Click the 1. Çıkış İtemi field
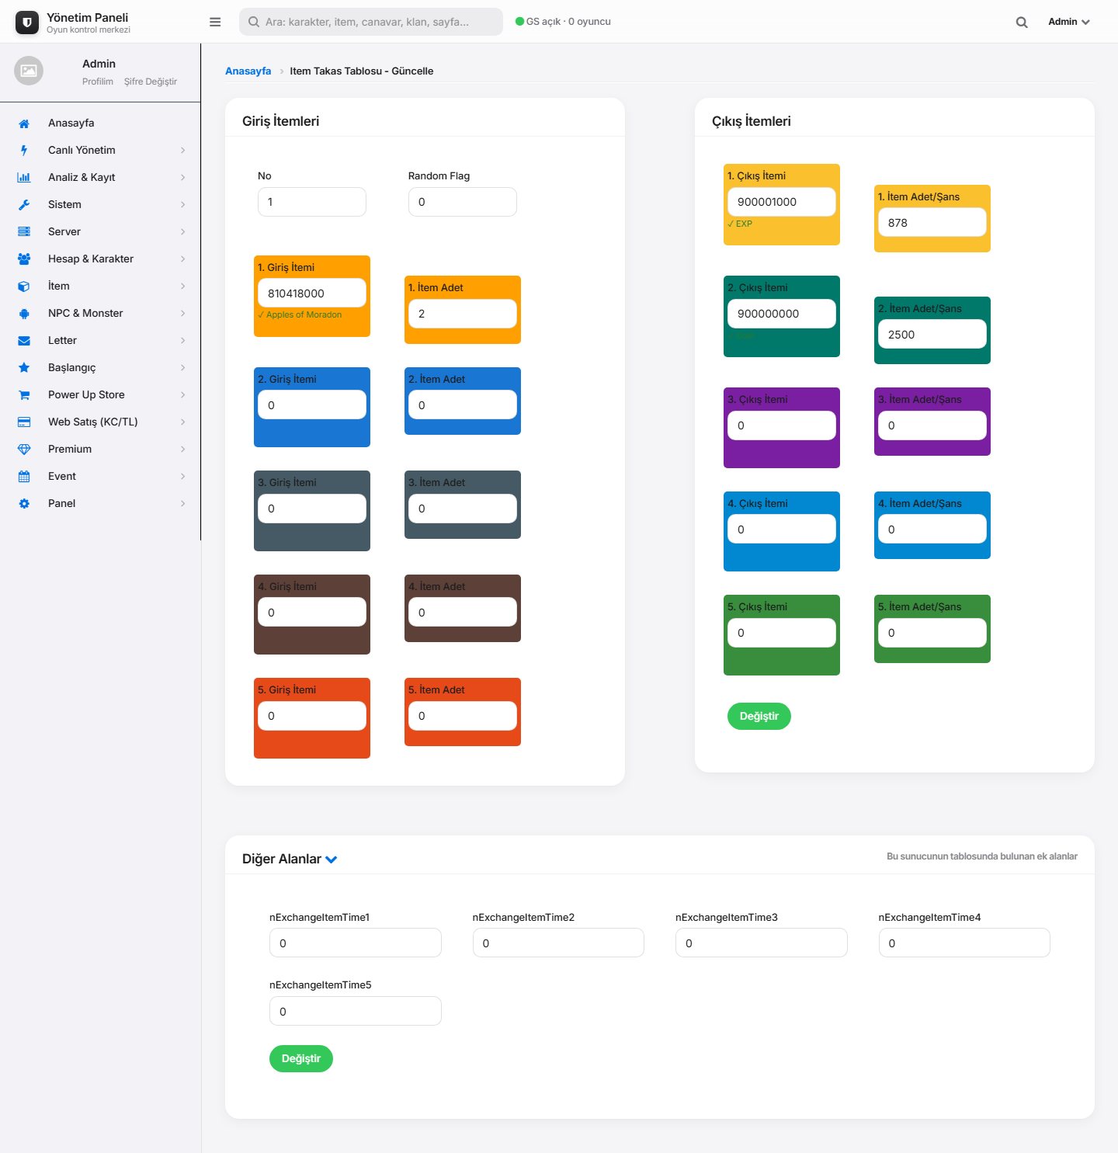Screen dimensions: 1118x1153 [x=782, y=202]
